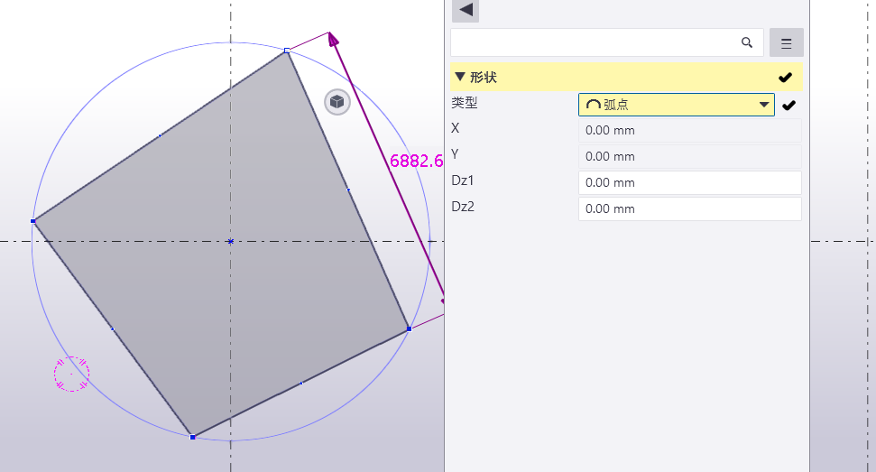Click the search magnifier icon
Screen dimensions: 876x472
[746, 42]
